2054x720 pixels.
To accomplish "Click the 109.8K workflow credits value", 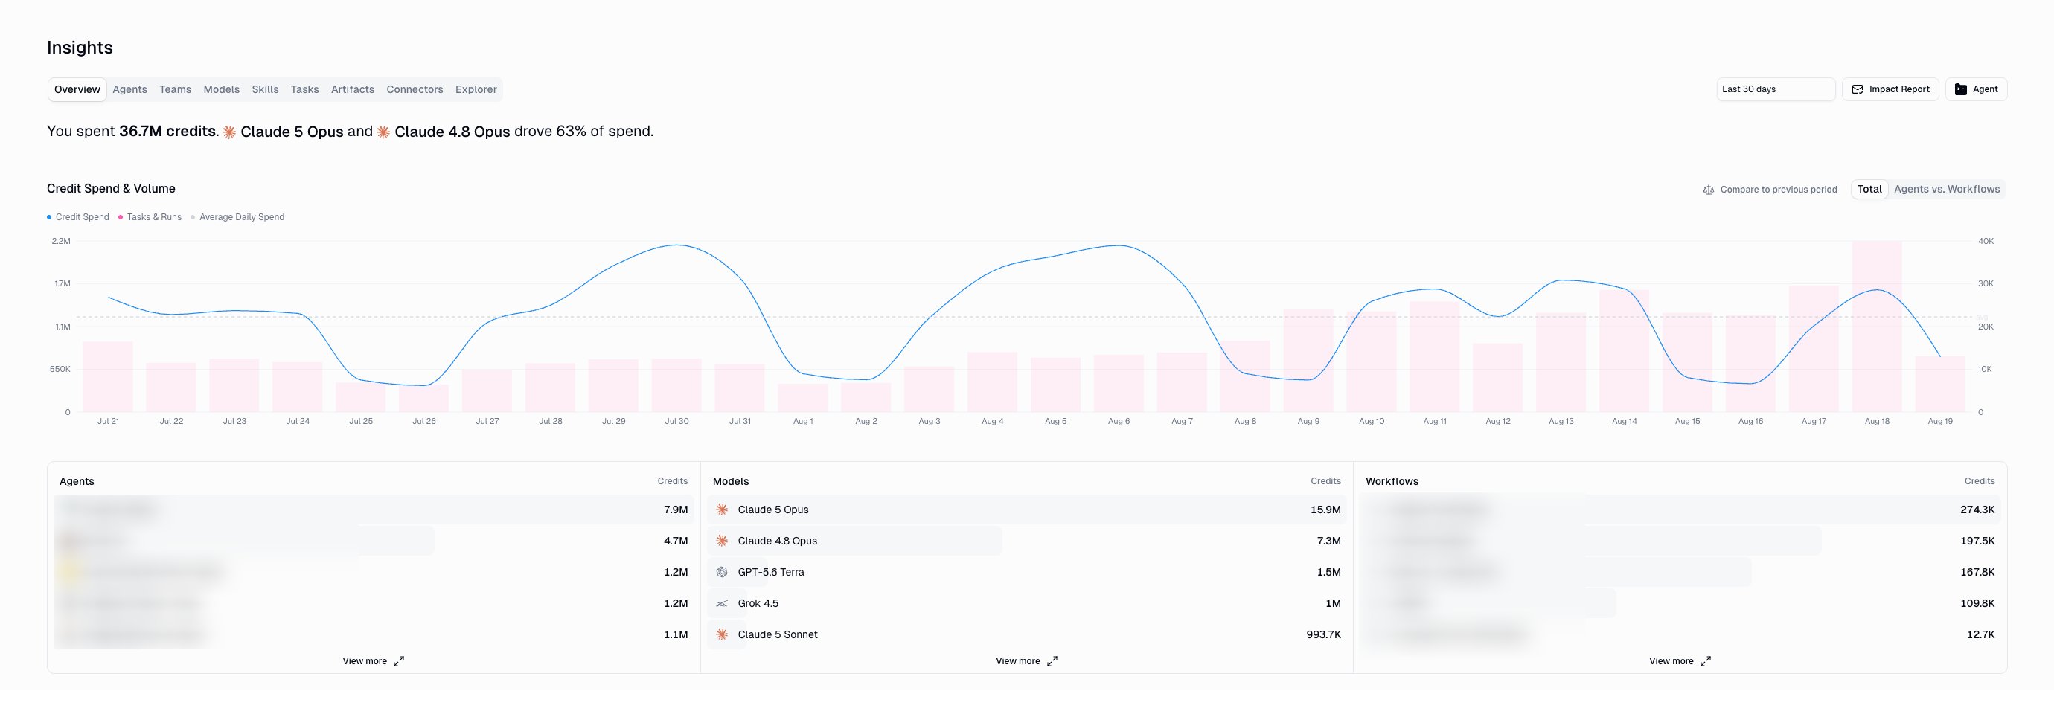I will point(1977,603).
